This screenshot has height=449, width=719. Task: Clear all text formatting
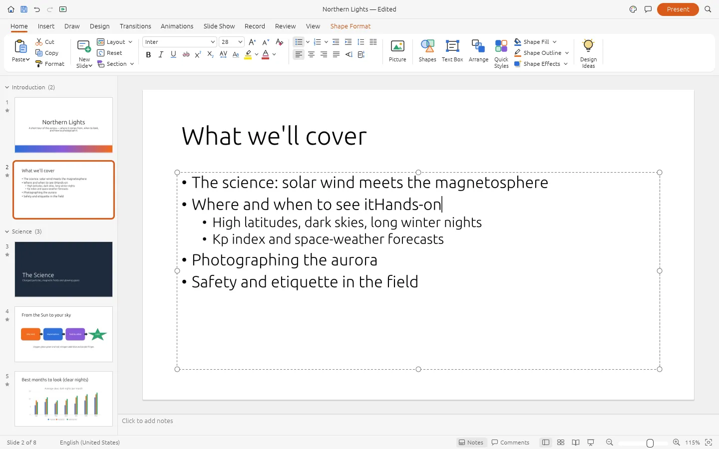point(280,42)
